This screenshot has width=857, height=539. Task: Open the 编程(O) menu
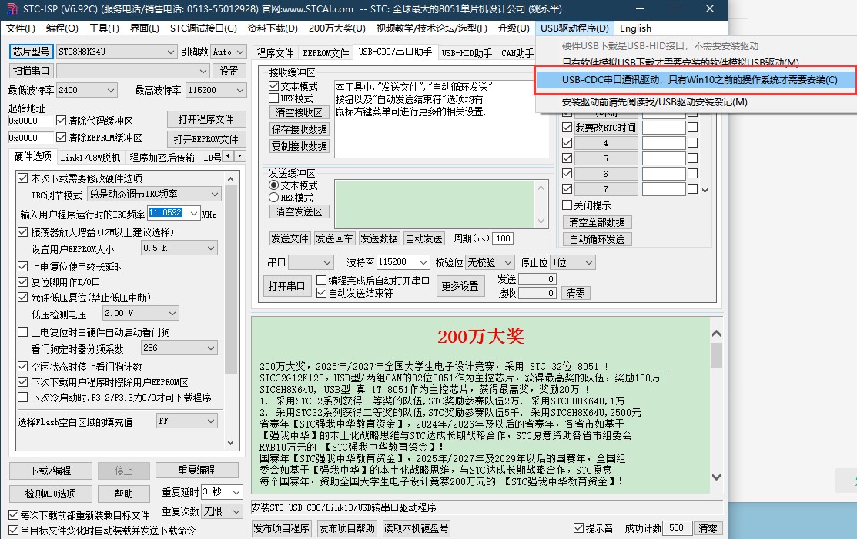pos(62,28)
